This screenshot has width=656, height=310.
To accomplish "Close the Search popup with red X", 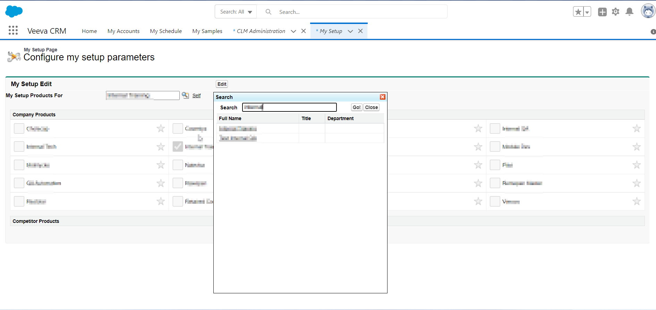I will [x=383, y=97].
